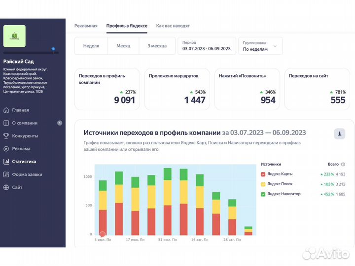Click the 31 июл. Пн chart bar
Image resolution: width=355 pixels, height=266 pixels.
point(168,201)
